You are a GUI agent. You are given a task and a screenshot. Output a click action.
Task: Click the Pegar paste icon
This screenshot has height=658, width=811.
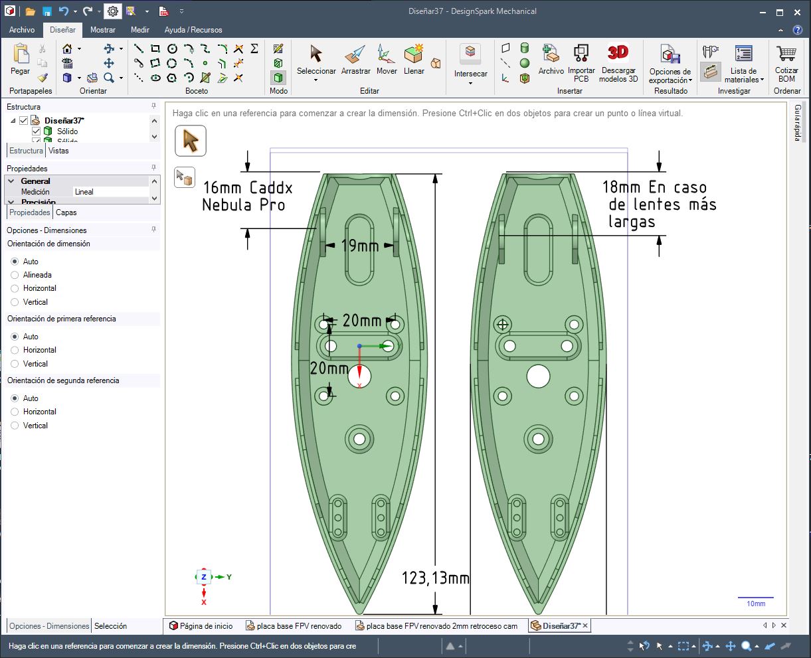point(21,54)
